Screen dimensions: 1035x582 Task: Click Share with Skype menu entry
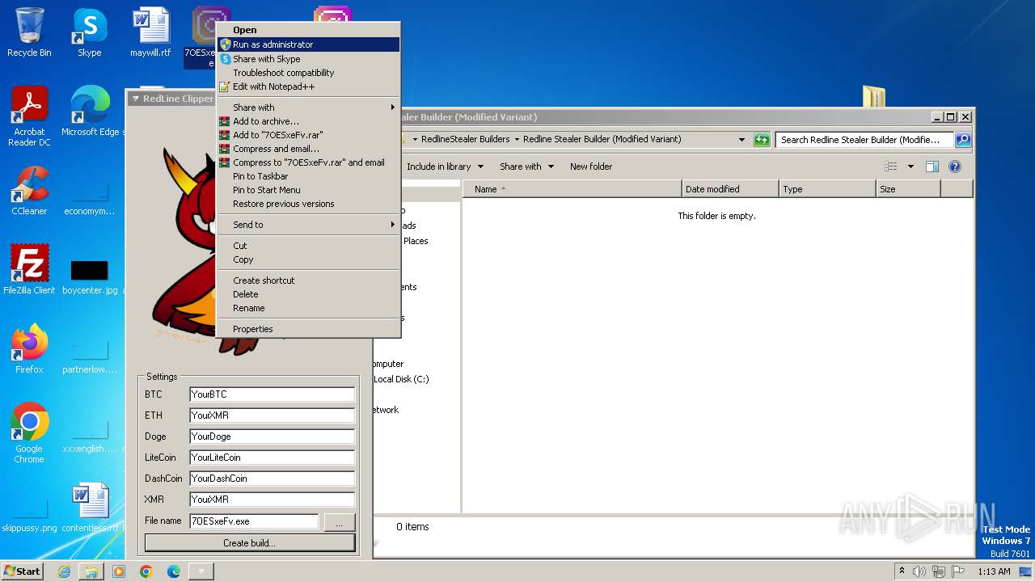[308, 59]
